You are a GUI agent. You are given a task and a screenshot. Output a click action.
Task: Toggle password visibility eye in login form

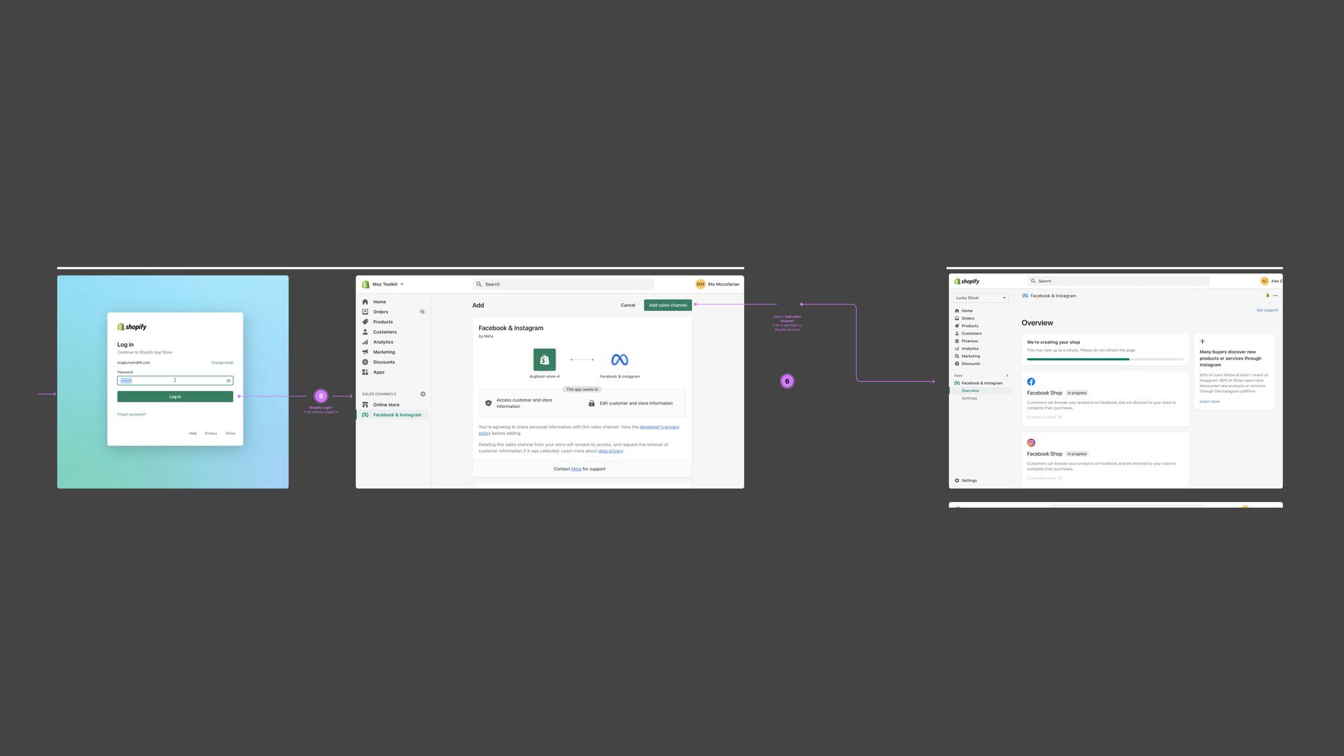[x=228, y=380]
